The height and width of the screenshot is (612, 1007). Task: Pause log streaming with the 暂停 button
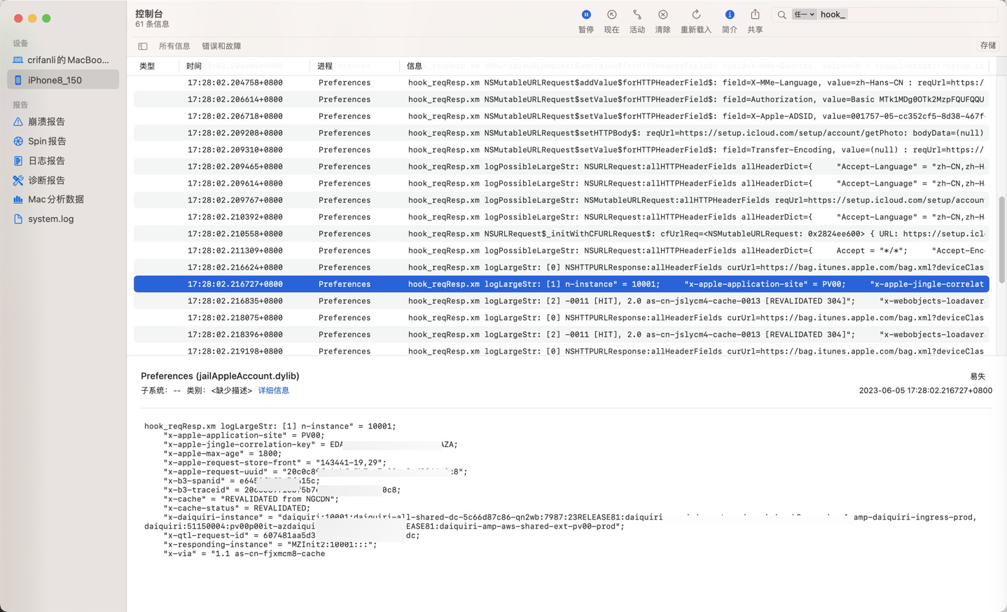[x=586, y=15]
